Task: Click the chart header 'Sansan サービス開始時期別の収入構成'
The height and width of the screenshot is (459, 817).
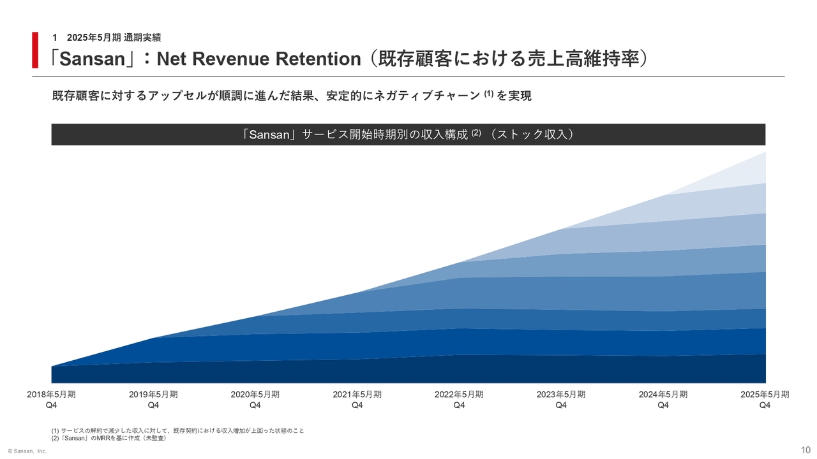Action: tap(408, 135)
